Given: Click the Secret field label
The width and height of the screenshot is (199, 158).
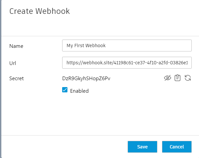Looking at the screenshot, I should click(x=17, y=79).
